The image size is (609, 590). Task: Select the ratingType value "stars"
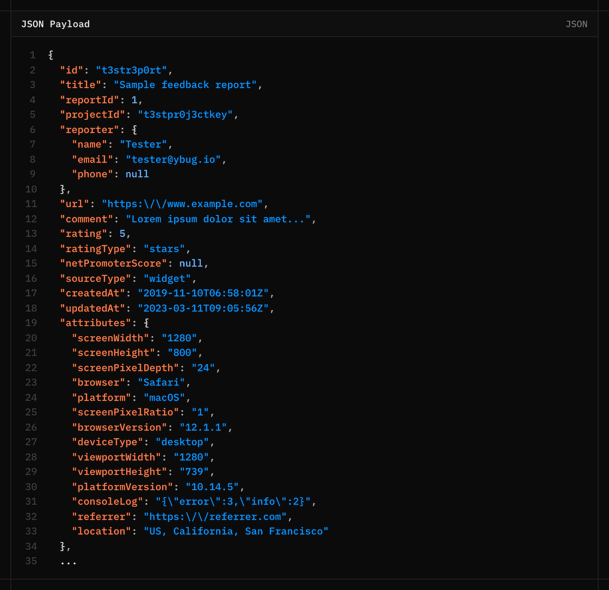coord(165,249)
